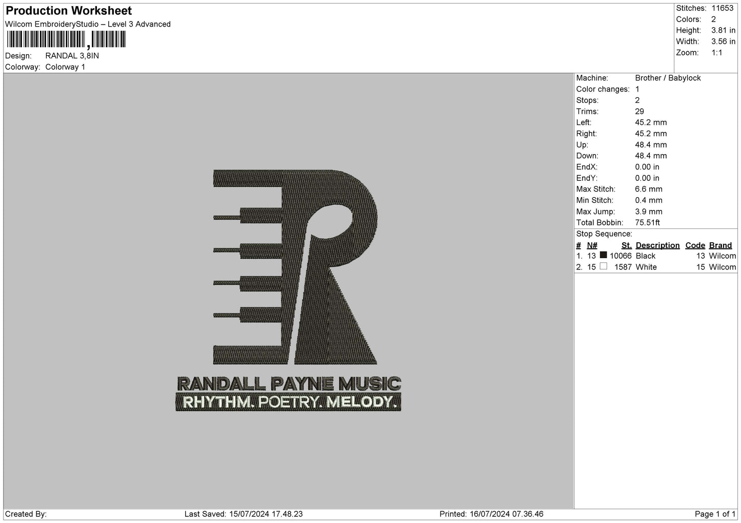The width and height of the screenshot is (741, 523).
Task: Click the 'RHYTHM. POETRY. MELODY.' embroidered banner
Action: click(x=289, y=402)
